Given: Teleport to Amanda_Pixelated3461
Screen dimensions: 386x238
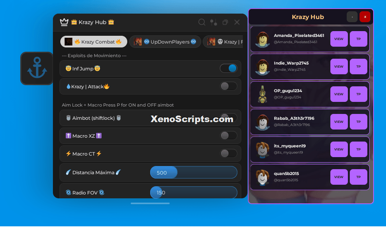Looking at the screenshot, I should point(358,39).
